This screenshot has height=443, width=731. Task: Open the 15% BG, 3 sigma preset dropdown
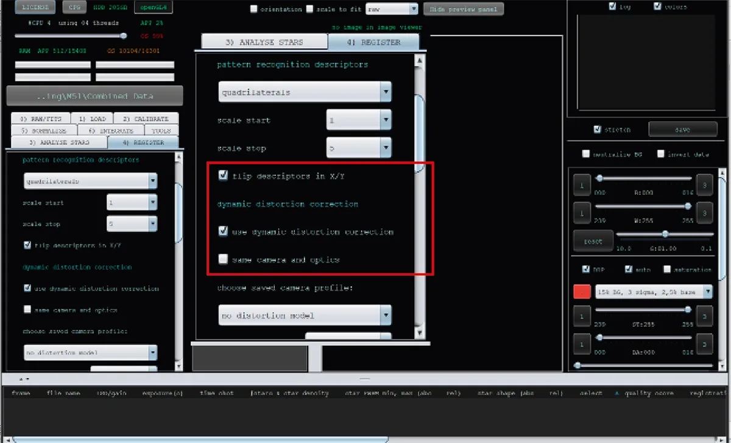[654, 291]
